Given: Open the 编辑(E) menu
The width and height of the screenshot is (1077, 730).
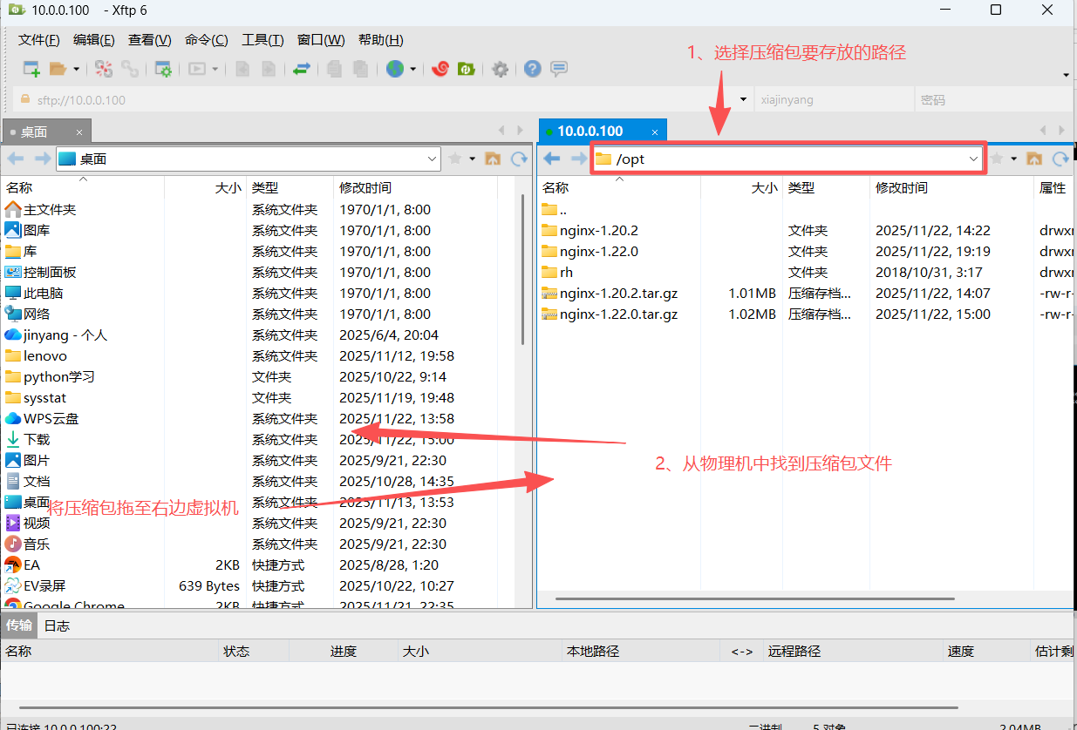Looking at the screenshot, I should tap(94, 40).
